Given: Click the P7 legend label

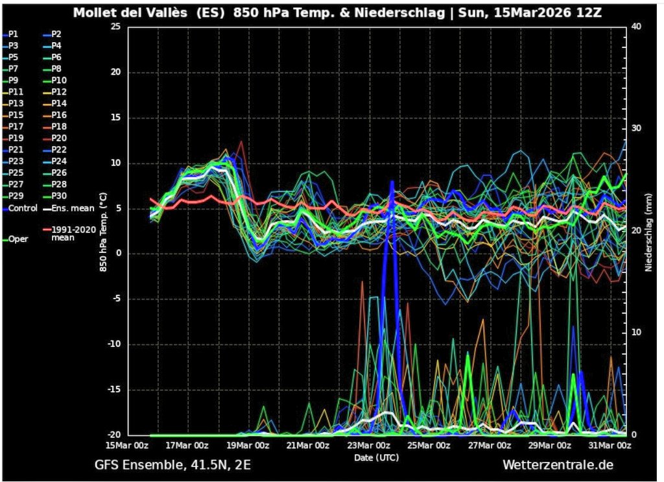Looking at the screenshot, I should point(13,69).
